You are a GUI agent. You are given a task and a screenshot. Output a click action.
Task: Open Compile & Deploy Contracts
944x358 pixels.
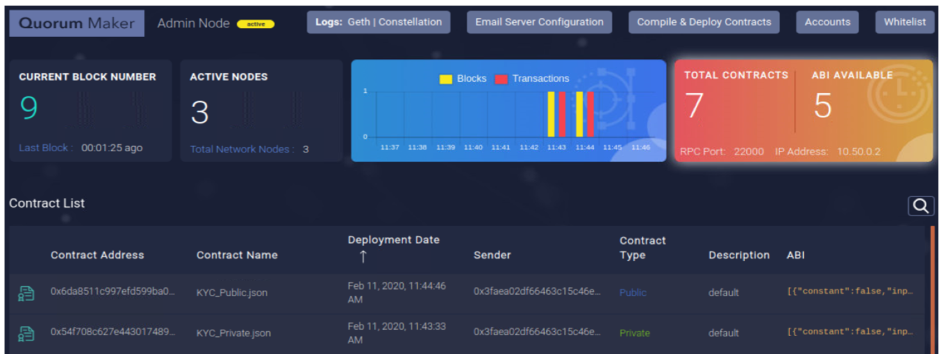[703, 22]
